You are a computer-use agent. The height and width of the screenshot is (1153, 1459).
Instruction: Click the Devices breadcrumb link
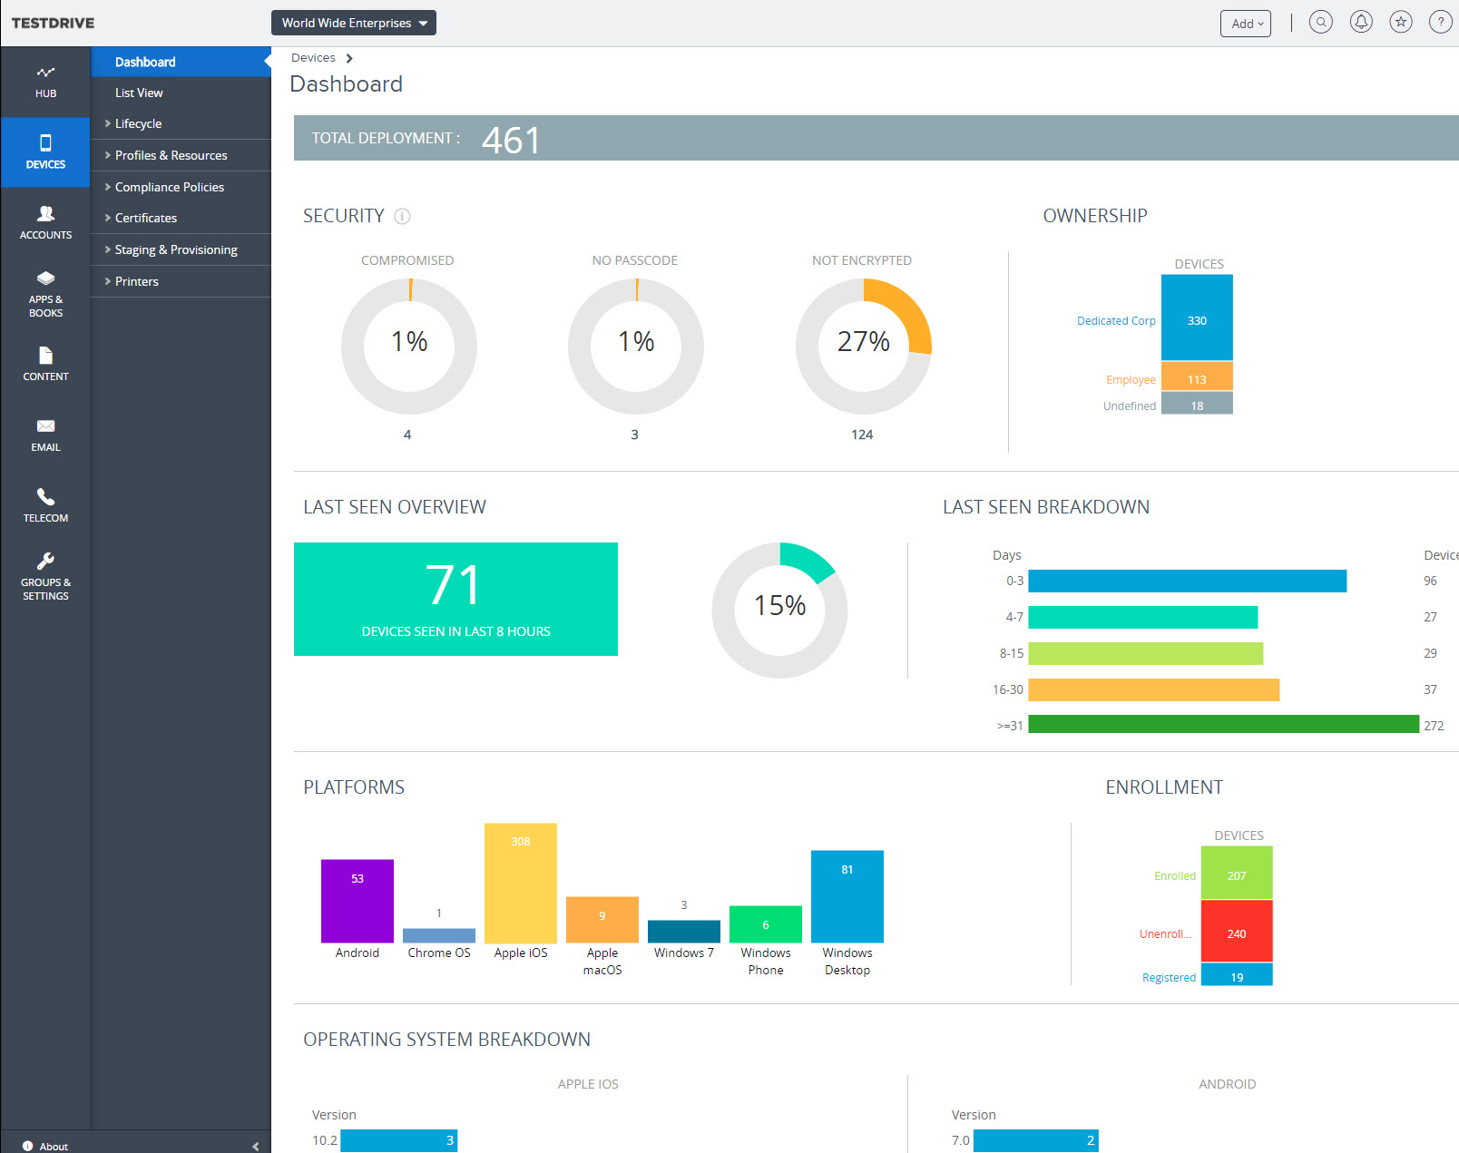tap(313, 58)
